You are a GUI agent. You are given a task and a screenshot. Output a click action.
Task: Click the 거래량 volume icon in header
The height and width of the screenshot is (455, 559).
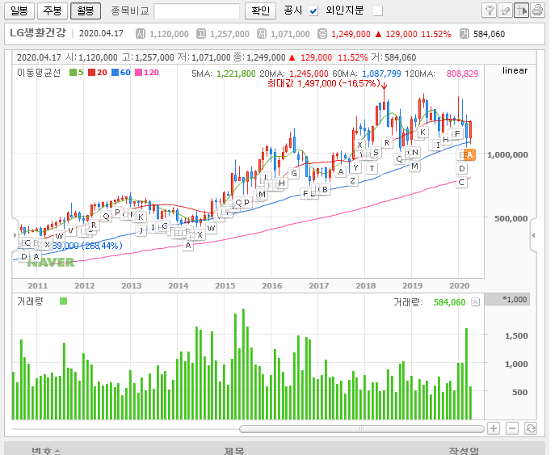tap(464, 34)
